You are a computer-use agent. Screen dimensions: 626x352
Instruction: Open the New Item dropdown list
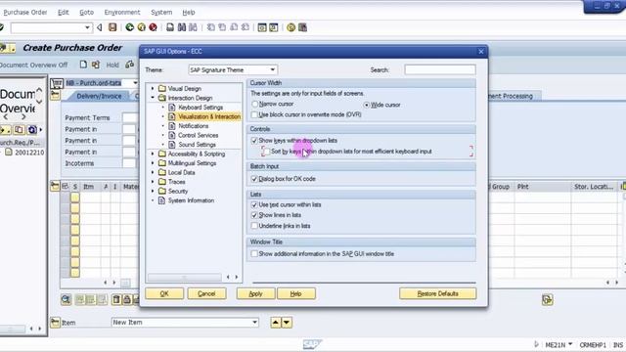pos(254,322)
